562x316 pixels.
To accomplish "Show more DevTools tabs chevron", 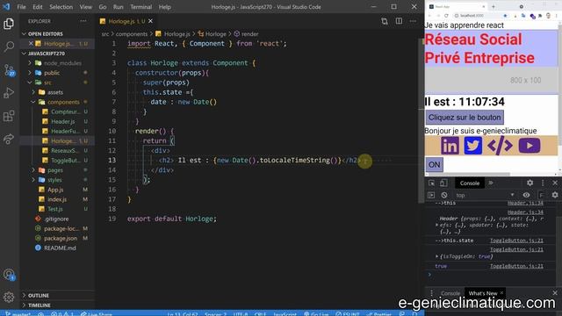I will pos(491,183).
